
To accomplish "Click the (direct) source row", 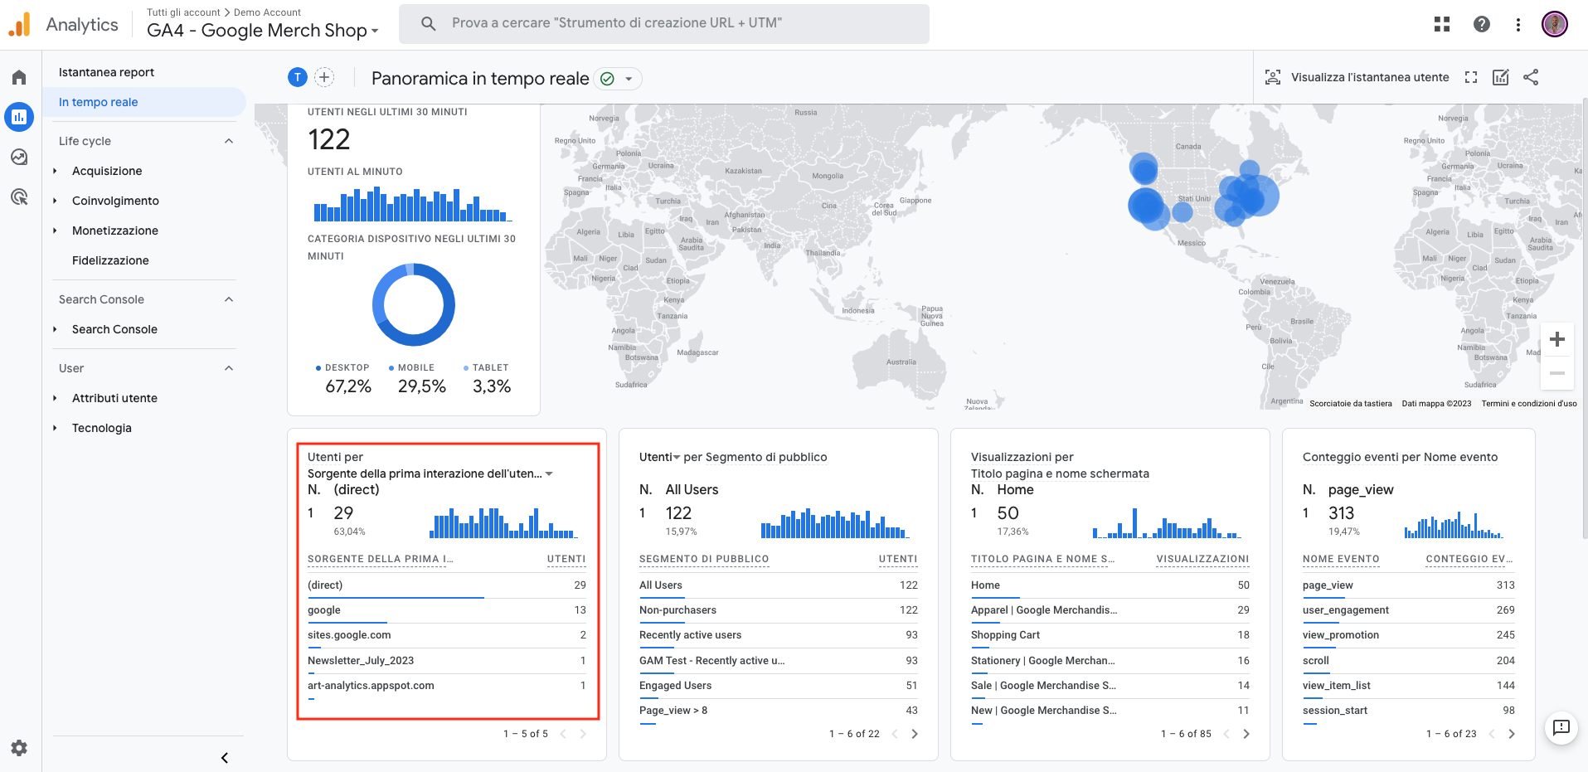I will 447,585.
